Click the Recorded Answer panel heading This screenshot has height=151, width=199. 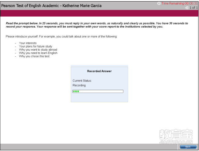[x=99, y=71]
